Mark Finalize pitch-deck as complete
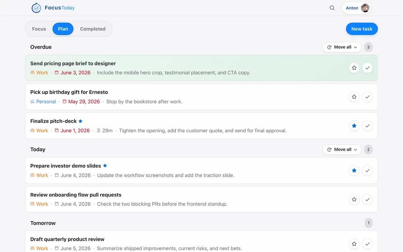Image resolution: width=403 pixels, height=252 pixels. 367,126
